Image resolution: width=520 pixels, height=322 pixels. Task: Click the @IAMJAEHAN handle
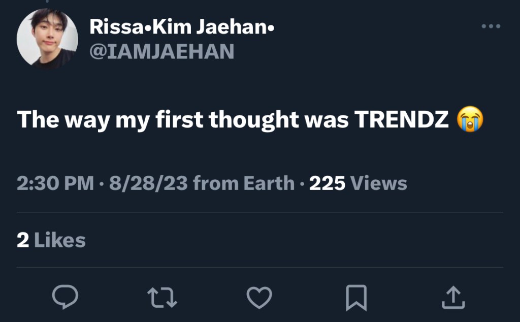tap(161, 51)
